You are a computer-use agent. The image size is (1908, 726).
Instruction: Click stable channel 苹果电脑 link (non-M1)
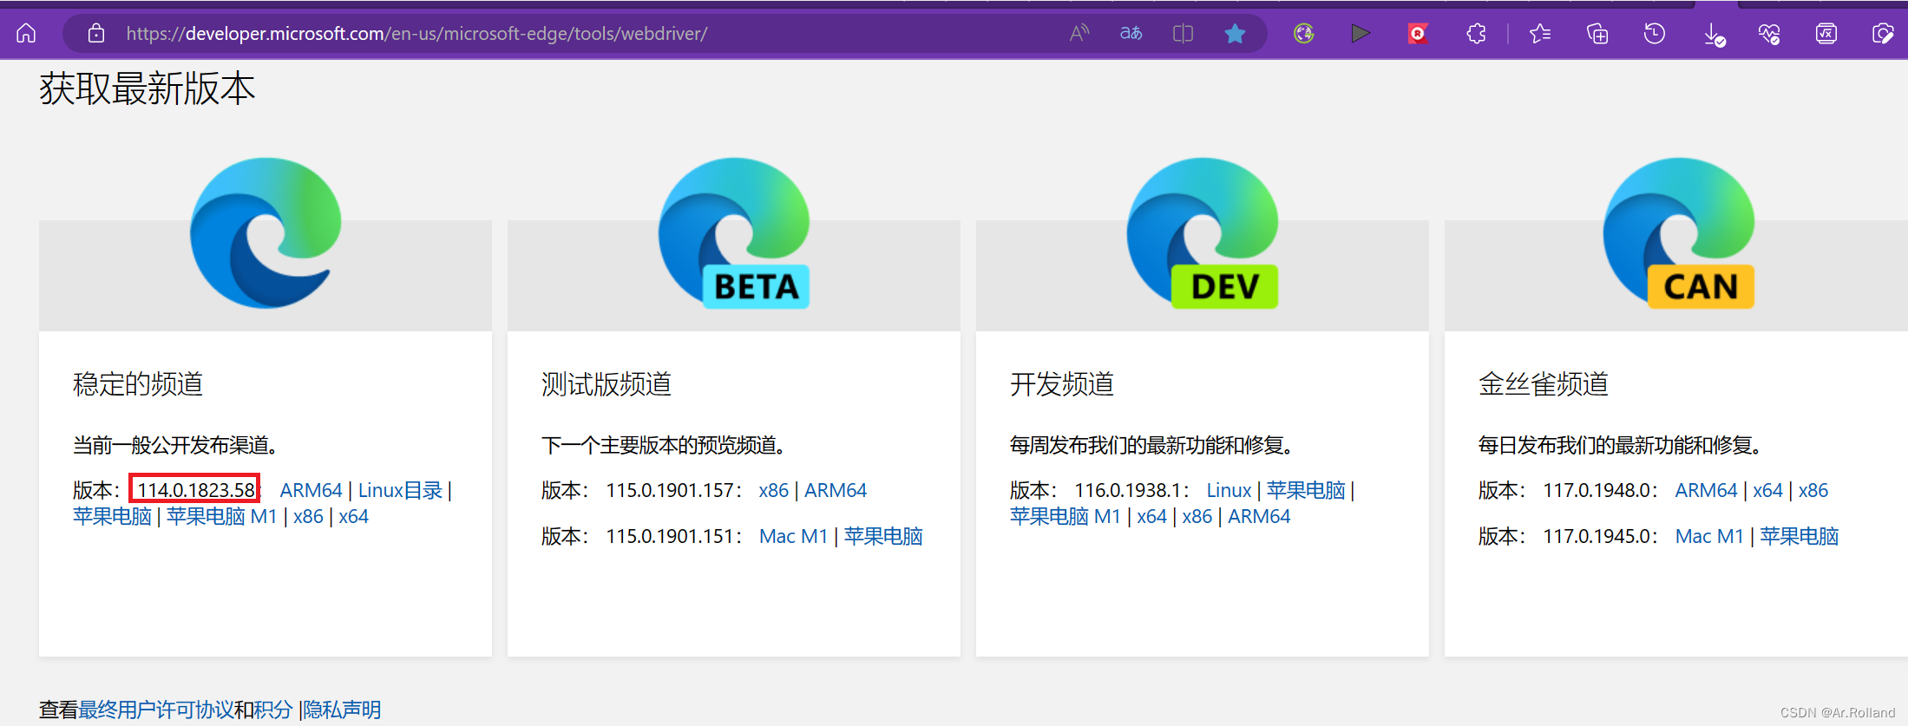click(x=112, y=516)
